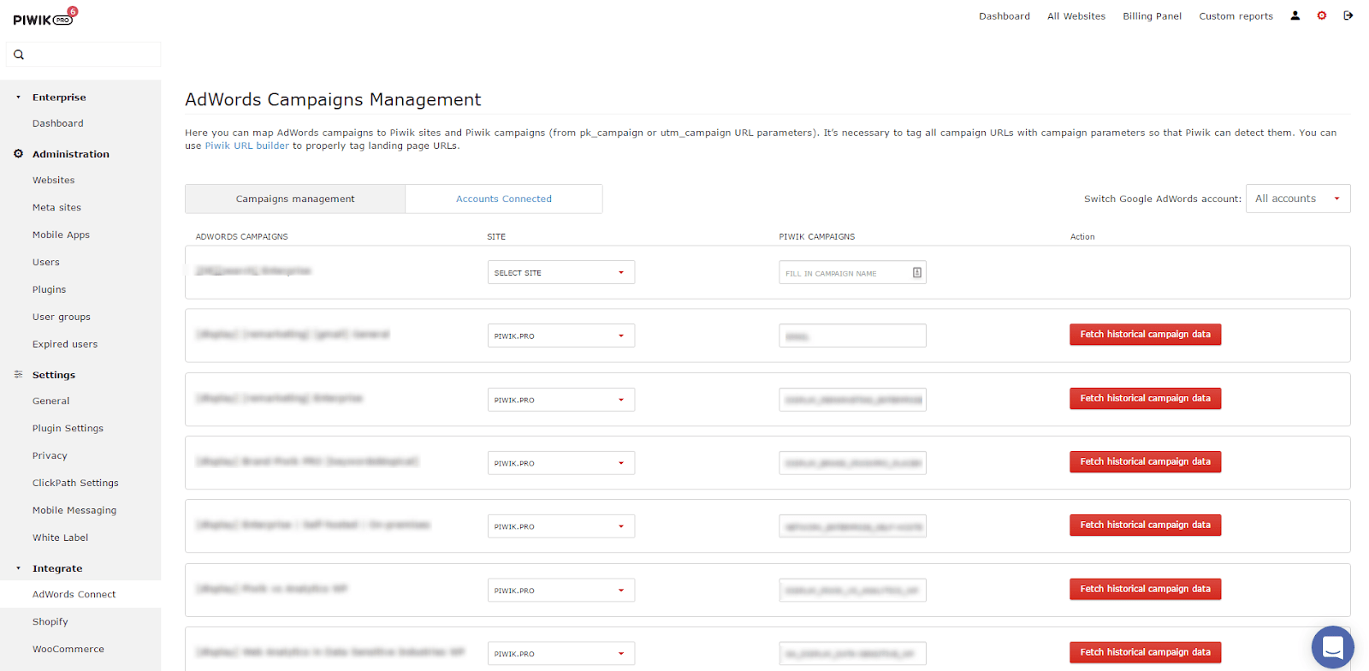Click the AdWords Campaigns Management heading
This screenshot has height=671, width=1369.
click(333, 100)
